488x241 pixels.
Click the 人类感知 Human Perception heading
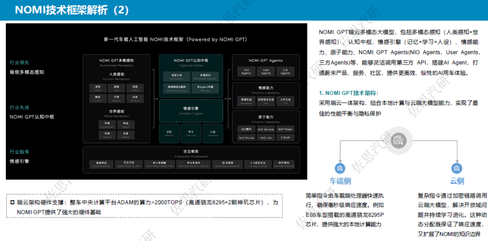[117, 76]
